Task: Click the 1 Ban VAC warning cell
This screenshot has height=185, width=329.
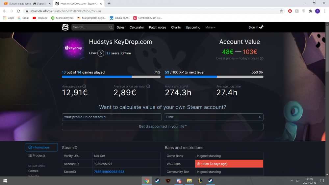Action: [229, 164]
